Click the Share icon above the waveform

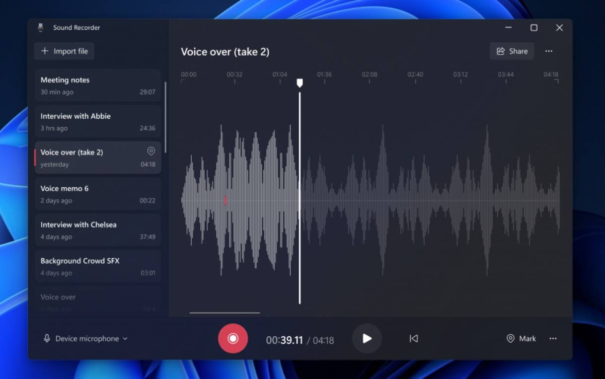click(x=501, y=51)
